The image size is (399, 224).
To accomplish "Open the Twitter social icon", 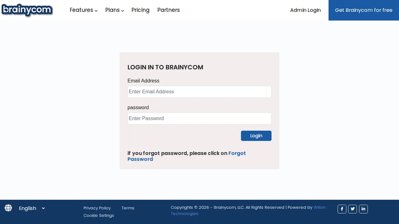I will click(x=353, y=209).
